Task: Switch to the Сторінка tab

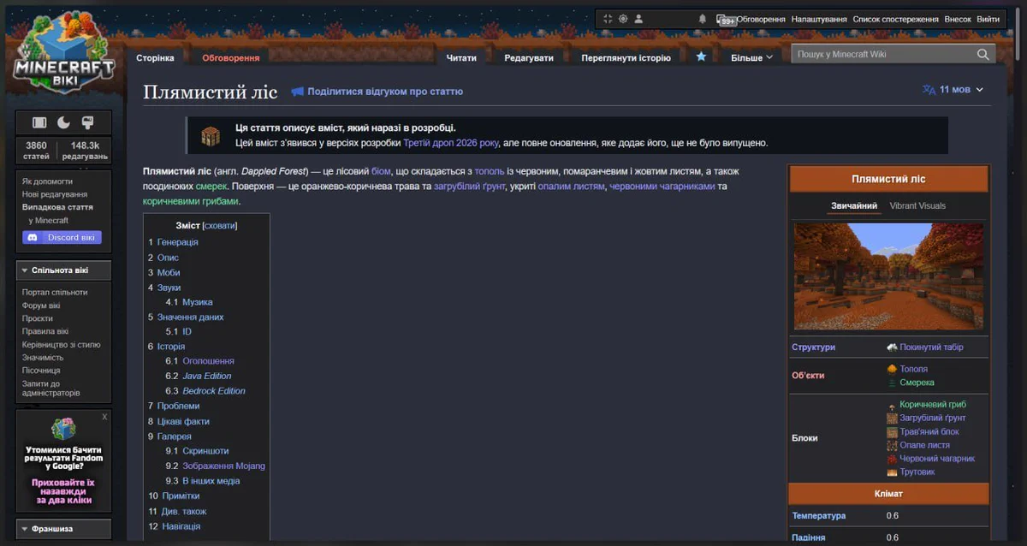Action: [155, 57]
